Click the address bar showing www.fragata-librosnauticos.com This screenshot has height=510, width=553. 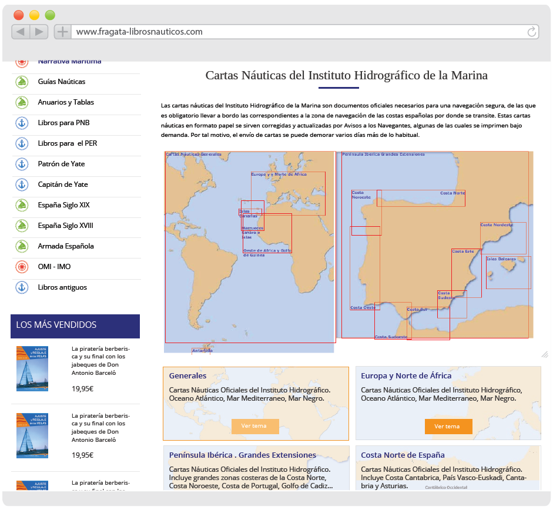(305, 32)
